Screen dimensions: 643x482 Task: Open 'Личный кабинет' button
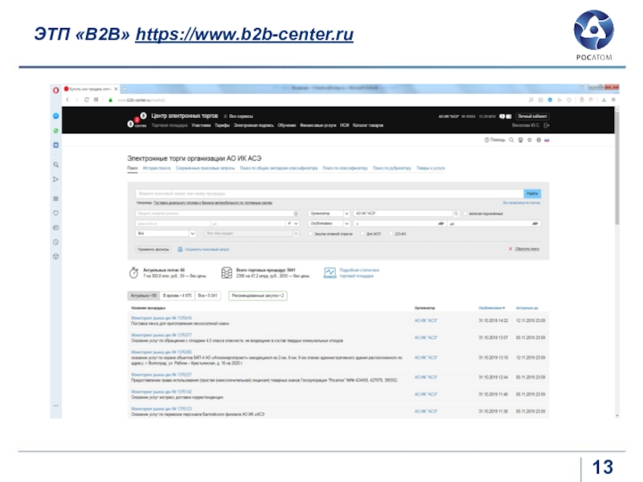click(532, 116)
